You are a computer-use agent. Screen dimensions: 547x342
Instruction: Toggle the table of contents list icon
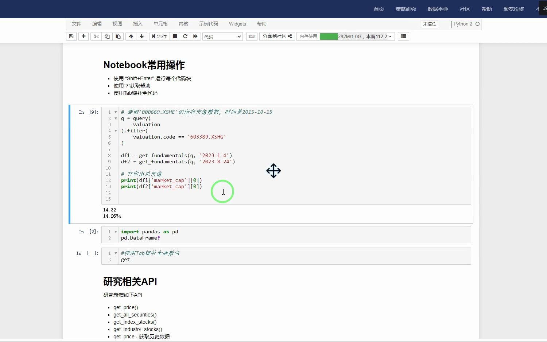click(x=403, y=36)
